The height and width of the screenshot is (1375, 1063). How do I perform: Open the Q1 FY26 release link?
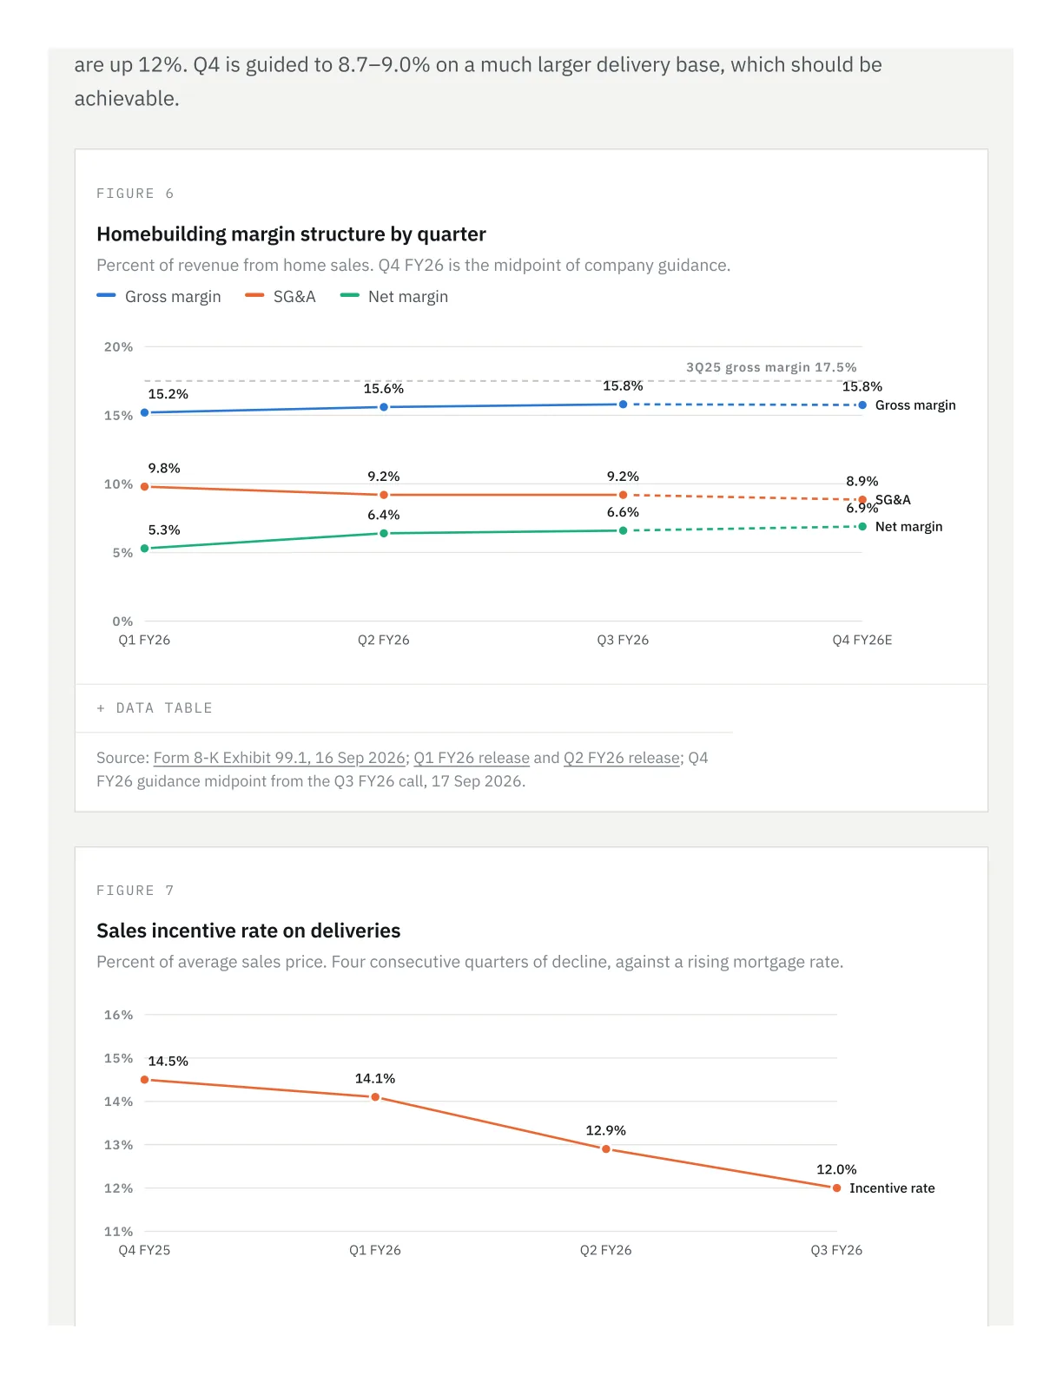point(472,758)
